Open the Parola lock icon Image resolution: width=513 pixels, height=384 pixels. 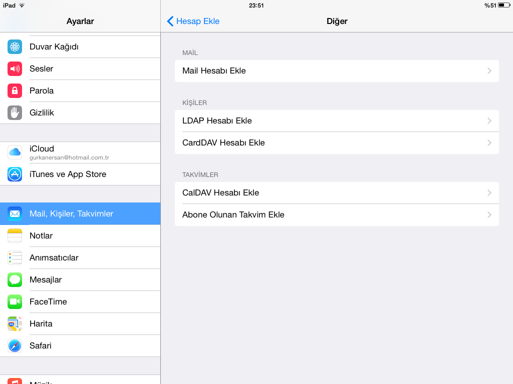15,91
